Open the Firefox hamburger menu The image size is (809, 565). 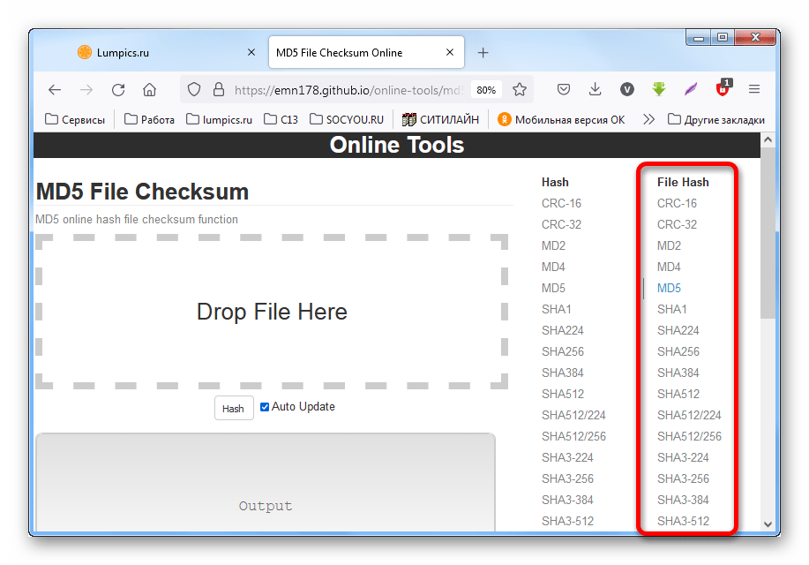[754, 89]
